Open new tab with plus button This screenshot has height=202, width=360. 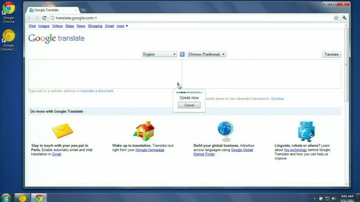[x=83, y=10]
